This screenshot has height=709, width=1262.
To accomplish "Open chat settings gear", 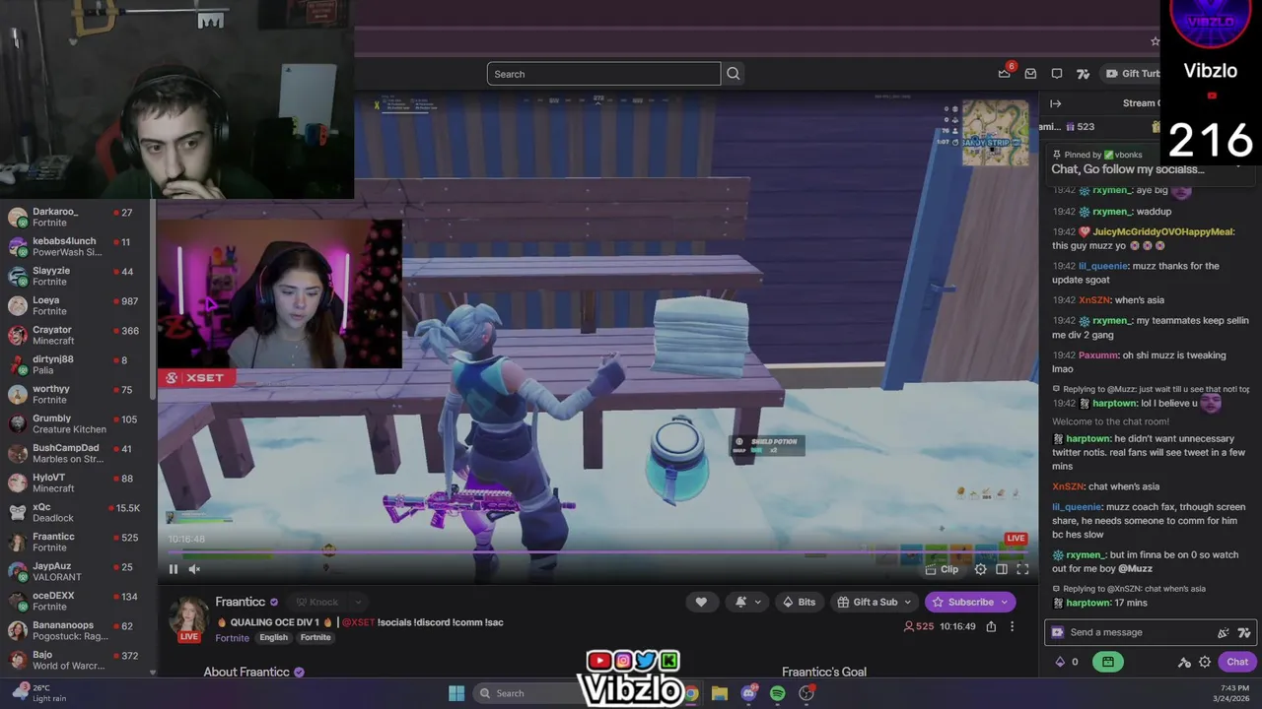I will click(1204, 662).
